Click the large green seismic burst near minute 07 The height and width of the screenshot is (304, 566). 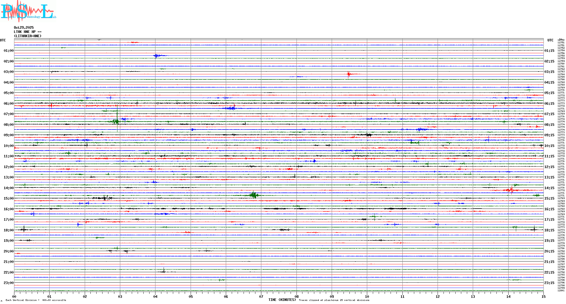[x=254, y=195]
